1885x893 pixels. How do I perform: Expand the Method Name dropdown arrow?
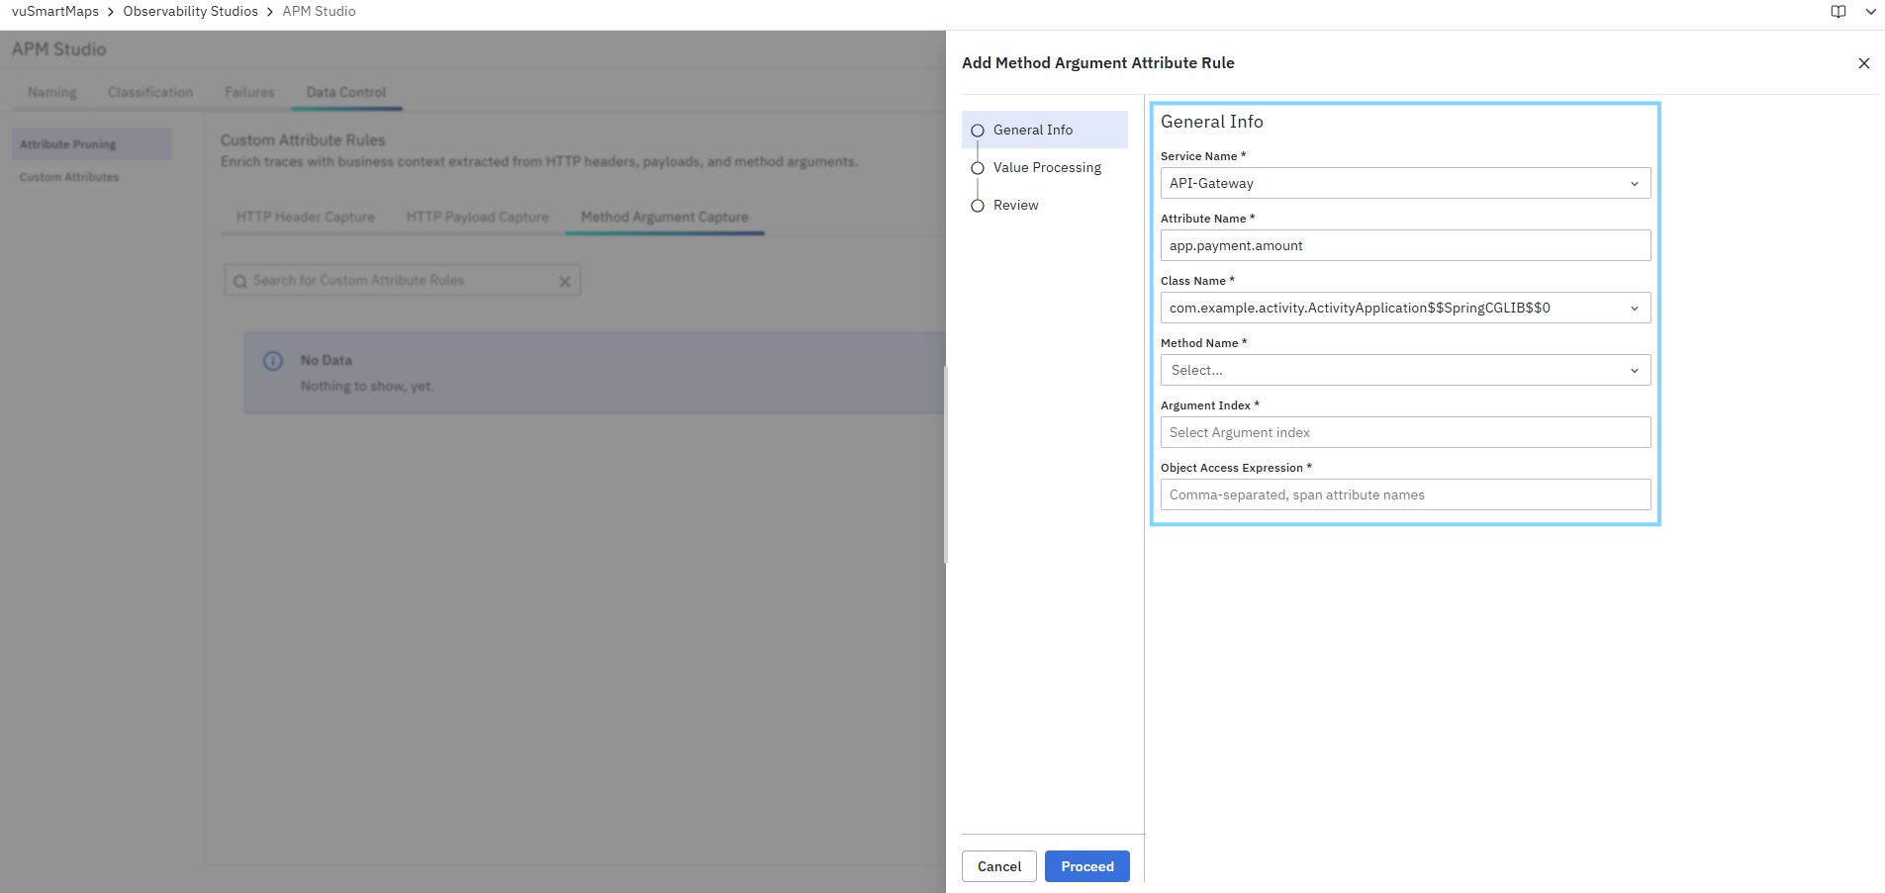pos(1634,371)
